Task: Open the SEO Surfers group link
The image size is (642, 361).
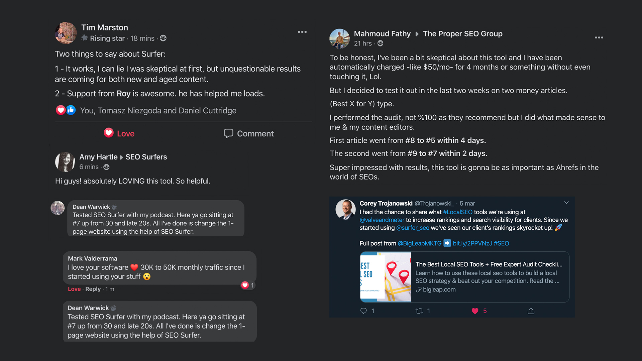Action: [146, 157]
